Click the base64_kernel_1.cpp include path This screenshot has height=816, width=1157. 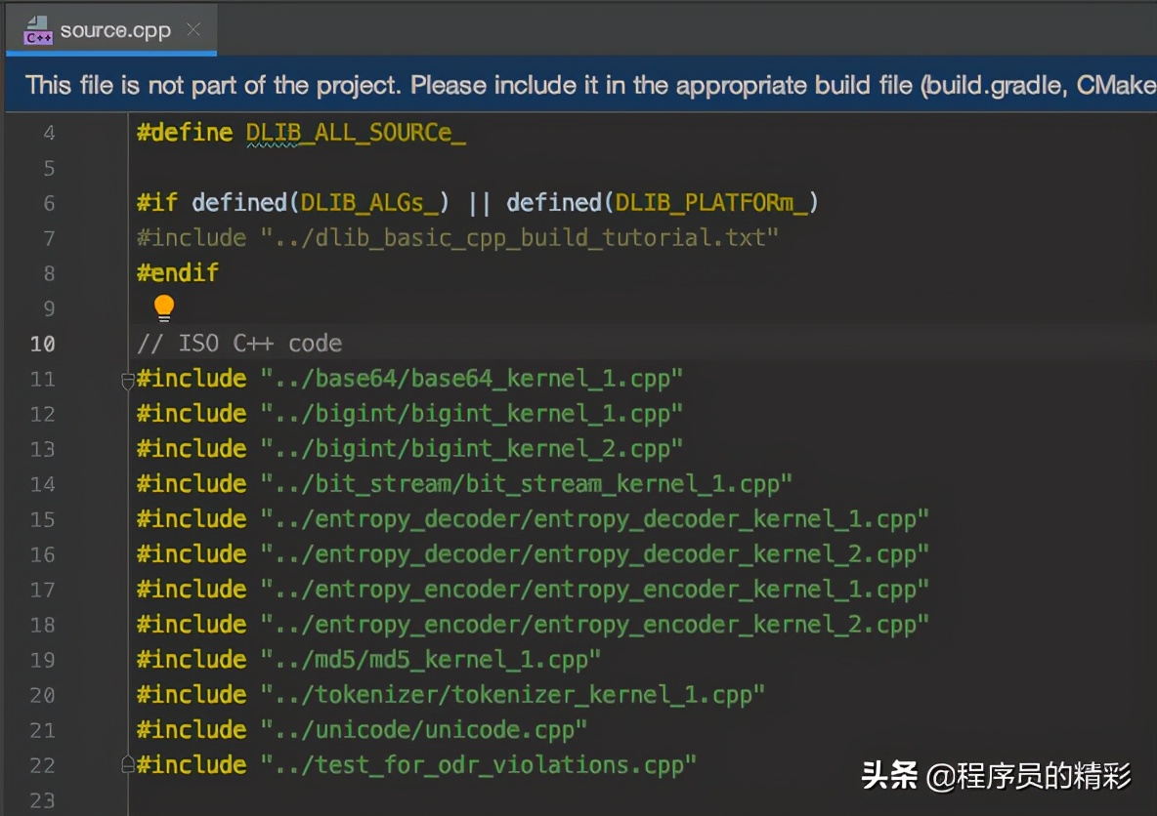(471, 379)
